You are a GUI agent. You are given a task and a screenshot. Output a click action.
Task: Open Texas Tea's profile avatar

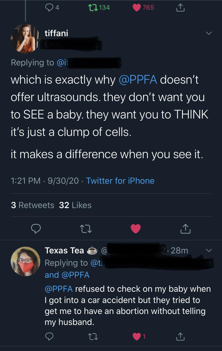[25, 261]
